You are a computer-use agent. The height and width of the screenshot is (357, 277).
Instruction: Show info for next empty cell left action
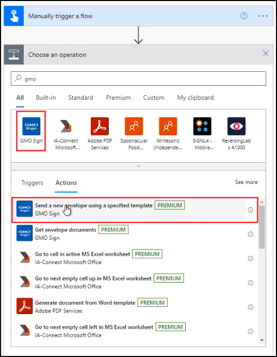pos(250,332)
